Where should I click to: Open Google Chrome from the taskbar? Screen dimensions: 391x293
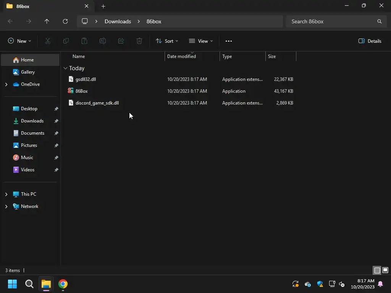(63, 284)
